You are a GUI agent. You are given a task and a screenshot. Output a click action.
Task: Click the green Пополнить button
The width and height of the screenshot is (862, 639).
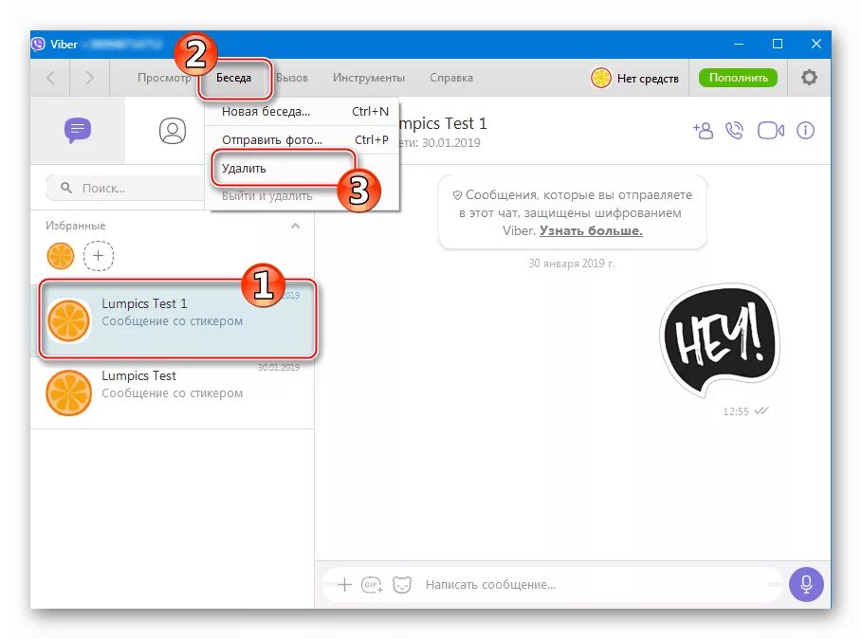[x=738, y=78]
